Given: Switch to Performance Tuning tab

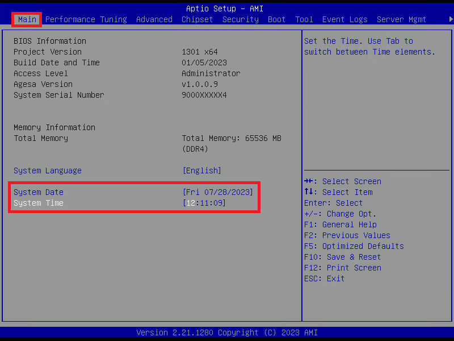Looking at the screenshot, I should (x=86, y=19).
